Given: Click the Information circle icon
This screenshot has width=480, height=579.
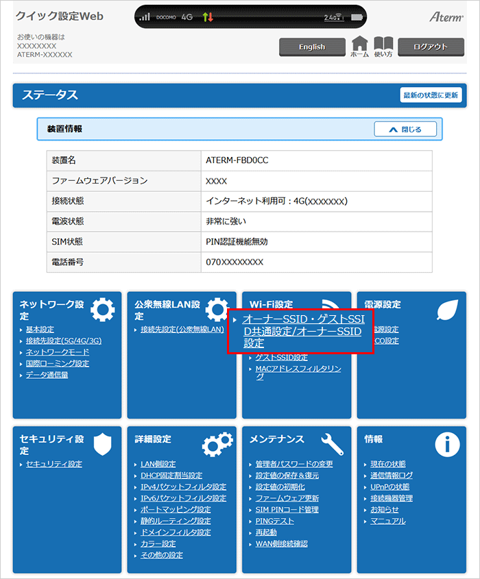Looking at the screenshot, I should (x=447, y=445).
